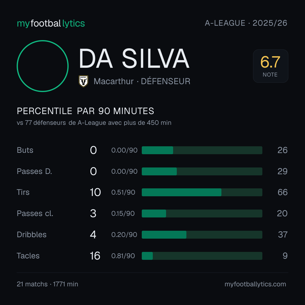Click the PERCENTILE PAR 90 MINUTES heading

click(x=85, y=111)
